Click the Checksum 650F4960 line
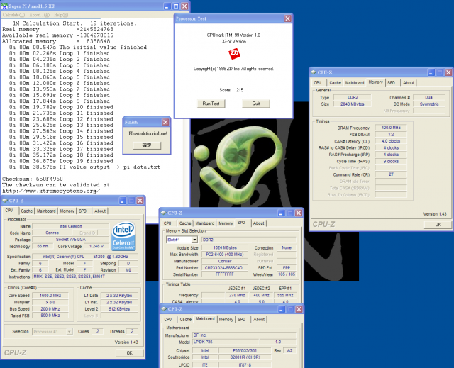The height and width of the screenshot is (368, 454). tap(33, 179)
